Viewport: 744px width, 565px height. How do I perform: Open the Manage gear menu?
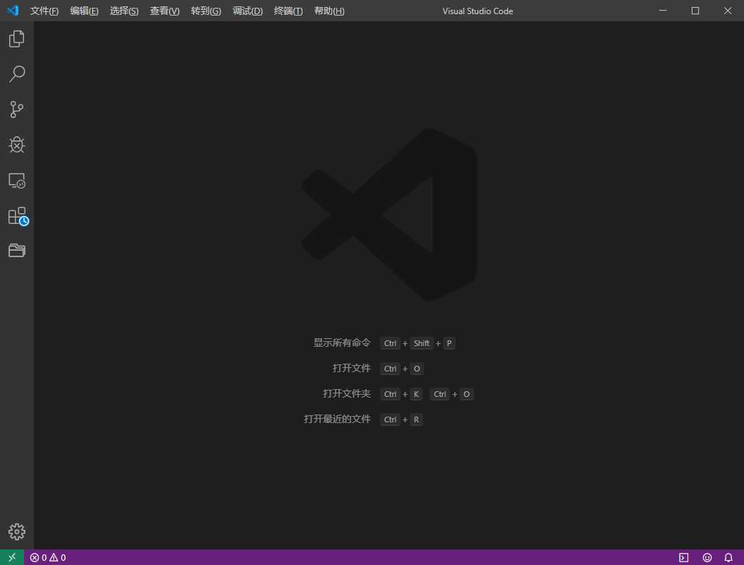coord(17,532)
